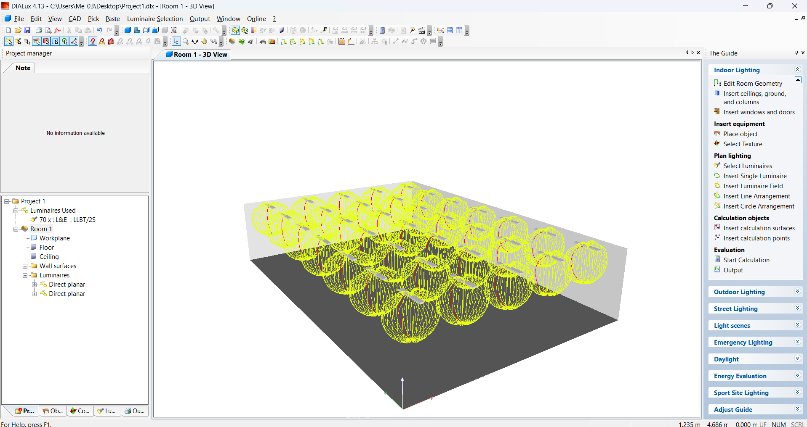Open a project file from the toolbar
This screenshot has width=807, height=427.
click(x=18, y=30)
